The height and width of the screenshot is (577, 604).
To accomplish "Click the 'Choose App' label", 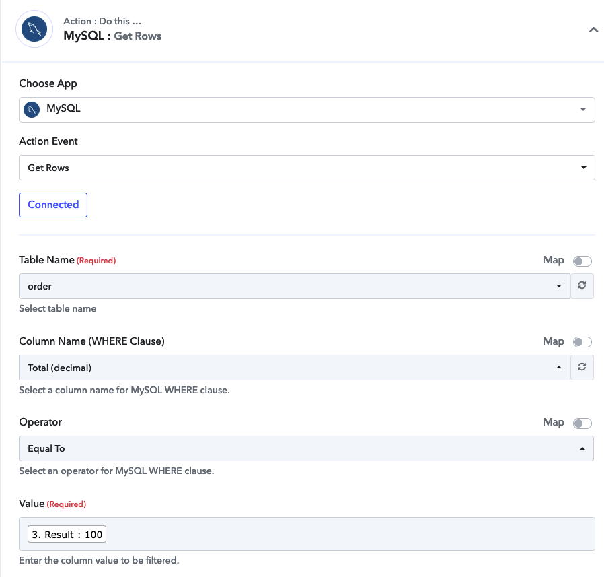I will 48,83.
